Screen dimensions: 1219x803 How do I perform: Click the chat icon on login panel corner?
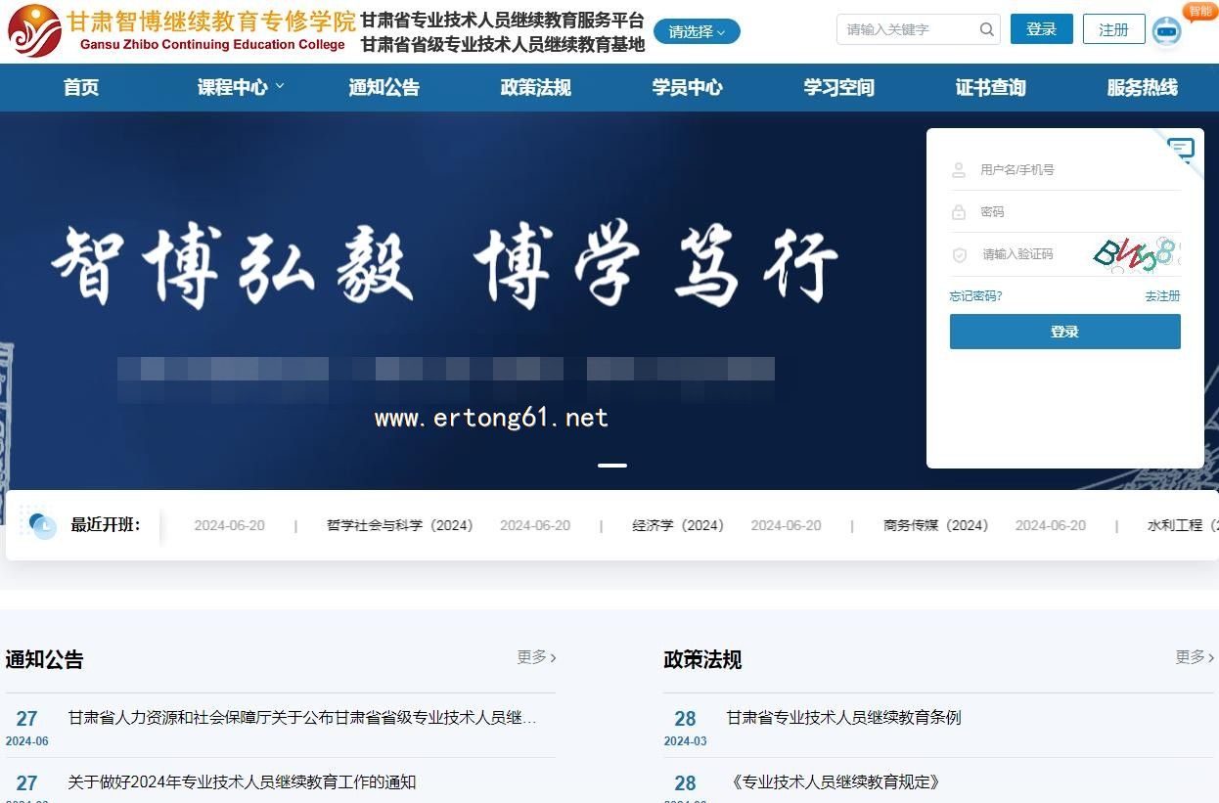(1182, 150)
